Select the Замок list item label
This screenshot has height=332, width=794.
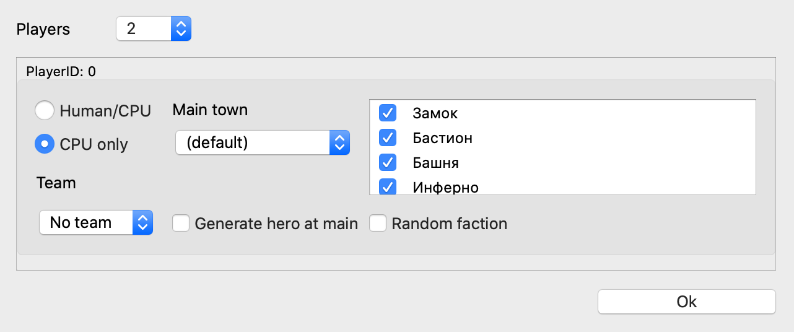coord(435,113)
